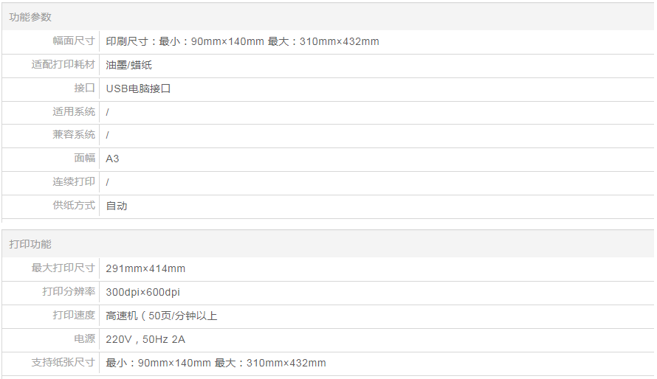Screen dimensions: 657x379
Task: Select the 连续打印 row label
Action: (74, 181)
